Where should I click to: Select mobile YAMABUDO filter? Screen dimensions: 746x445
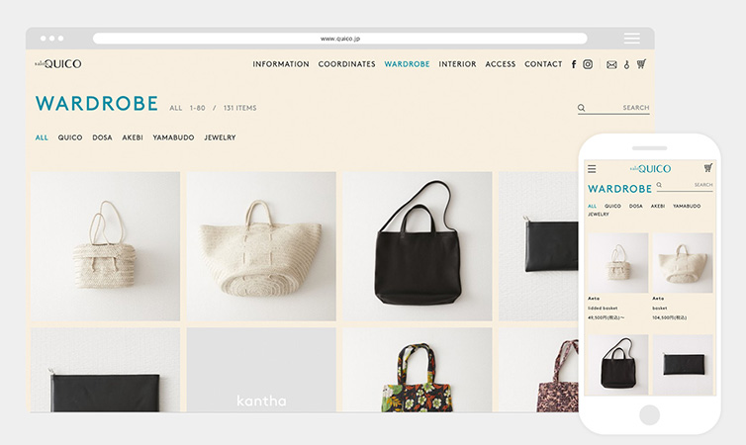tap(687, 207)
